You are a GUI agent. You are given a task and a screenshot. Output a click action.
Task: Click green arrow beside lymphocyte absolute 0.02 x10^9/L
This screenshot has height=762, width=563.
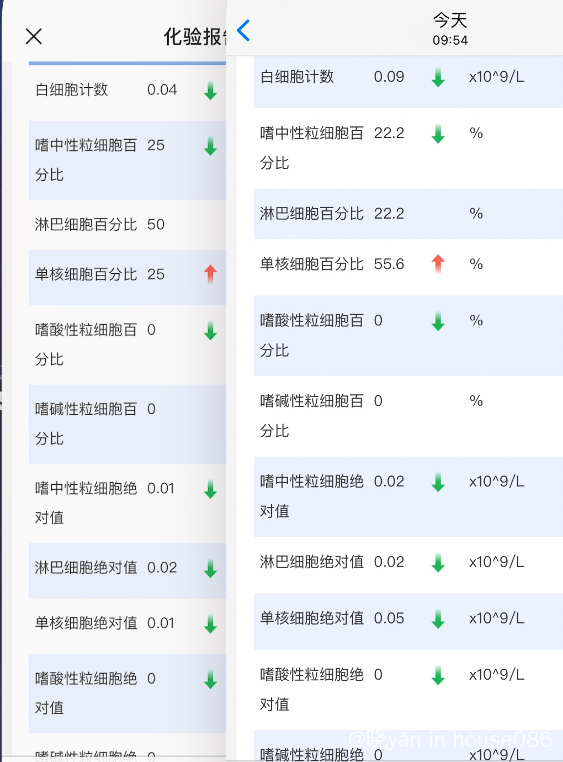438,563
